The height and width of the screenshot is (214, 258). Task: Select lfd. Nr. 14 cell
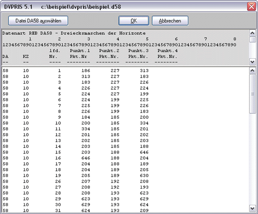[x=58, y=147]
